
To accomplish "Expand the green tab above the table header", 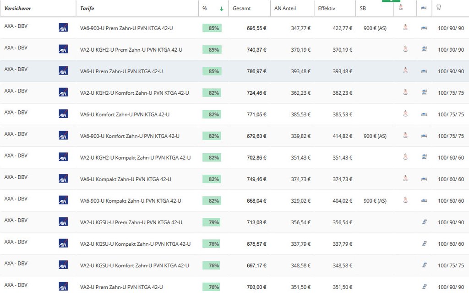I will pos(391,1).
